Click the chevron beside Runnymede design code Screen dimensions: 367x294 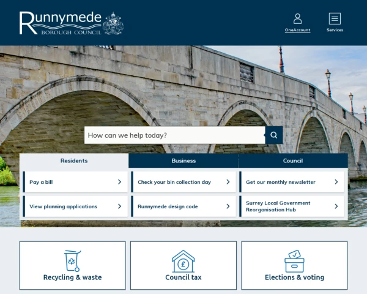(228, 206)
